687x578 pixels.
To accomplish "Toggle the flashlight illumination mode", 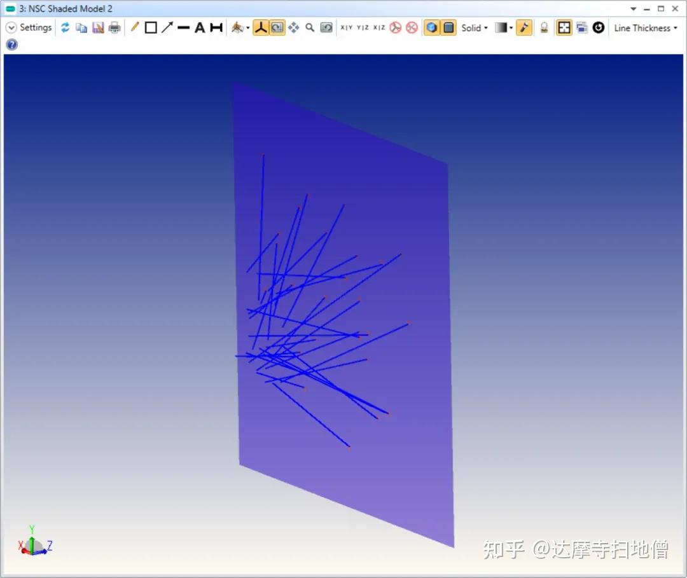I will tap(524, 27).
